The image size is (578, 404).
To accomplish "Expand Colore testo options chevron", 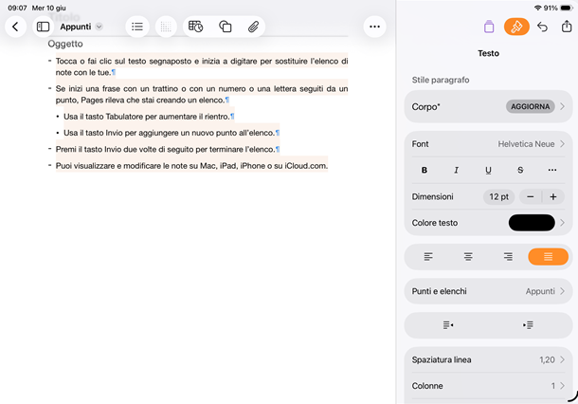I will [x=562, y=223].
